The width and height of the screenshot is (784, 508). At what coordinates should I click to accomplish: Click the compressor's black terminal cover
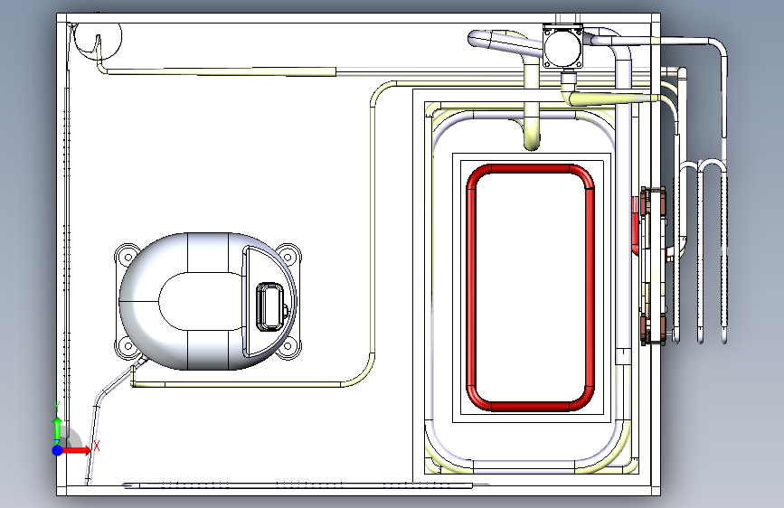pos(270,306)
